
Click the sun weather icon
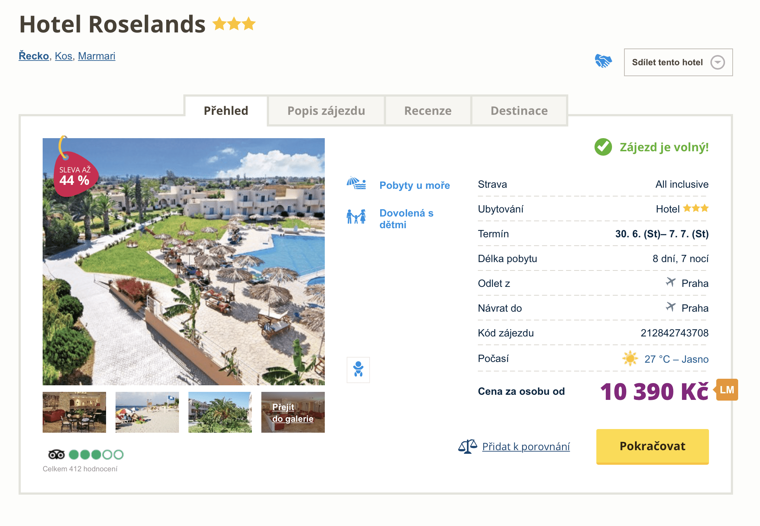click(630, 359)
